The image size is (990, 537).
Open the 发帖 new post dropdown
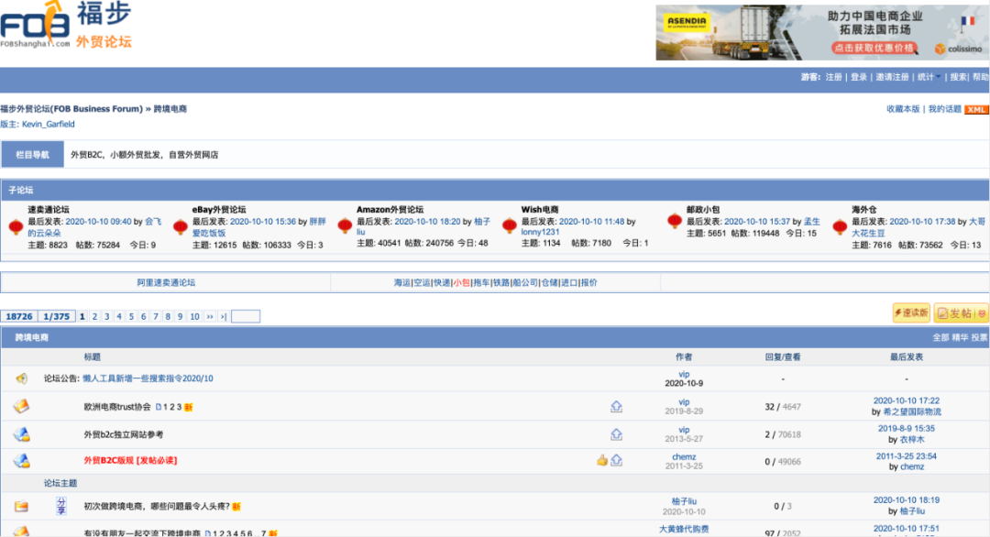coord(981,313)
